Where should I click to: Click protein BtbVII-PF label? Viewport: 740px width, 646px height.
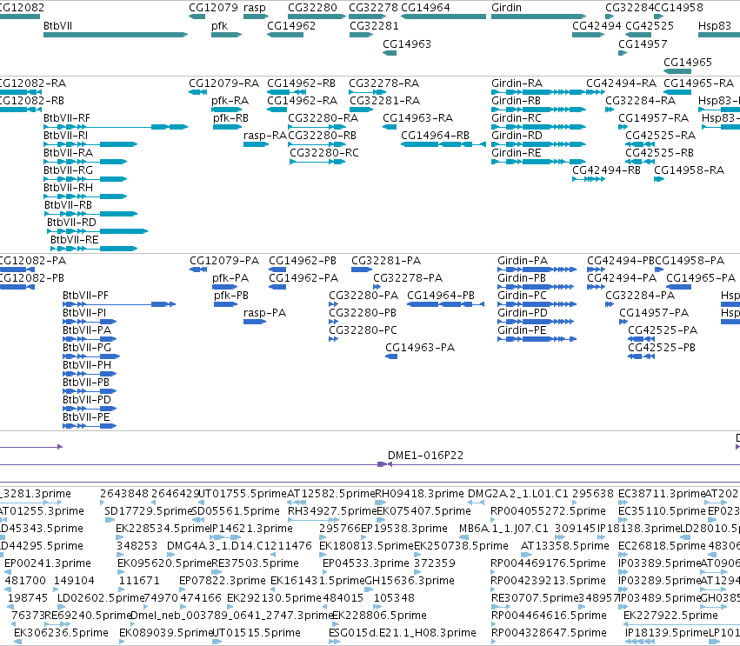point(85,296)
